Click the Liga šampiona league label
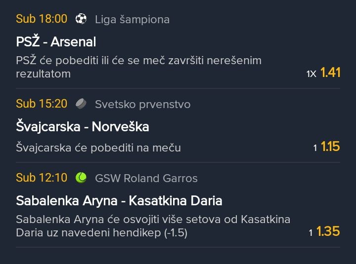 (132, 19)
